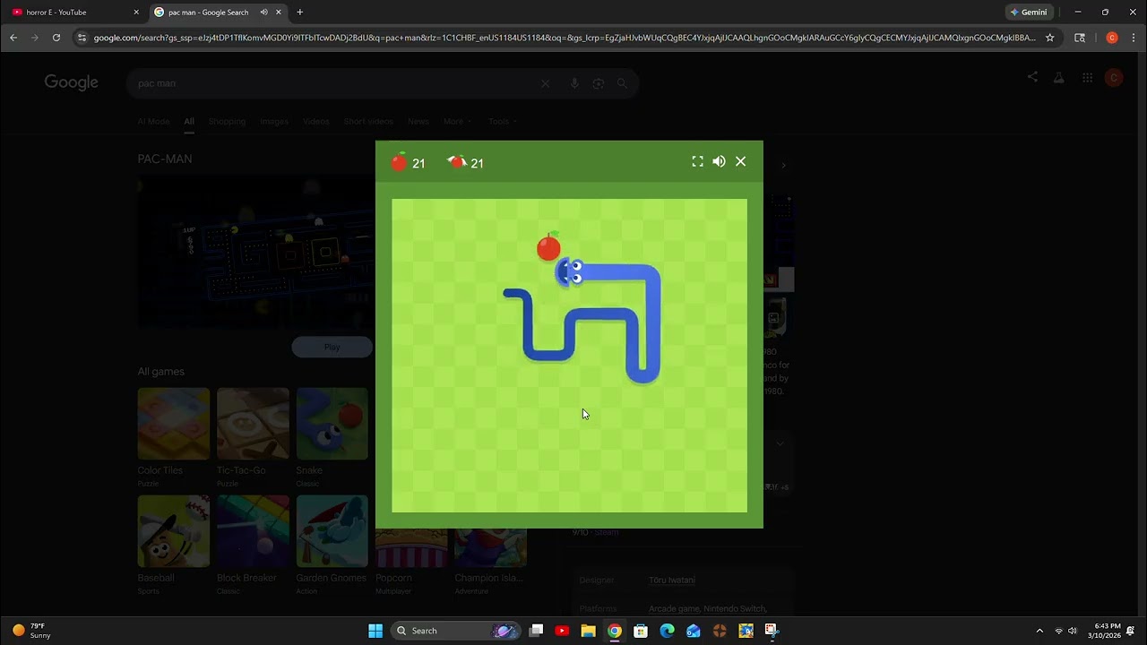Open the Chrome three-dot menu

(1134, 38)
